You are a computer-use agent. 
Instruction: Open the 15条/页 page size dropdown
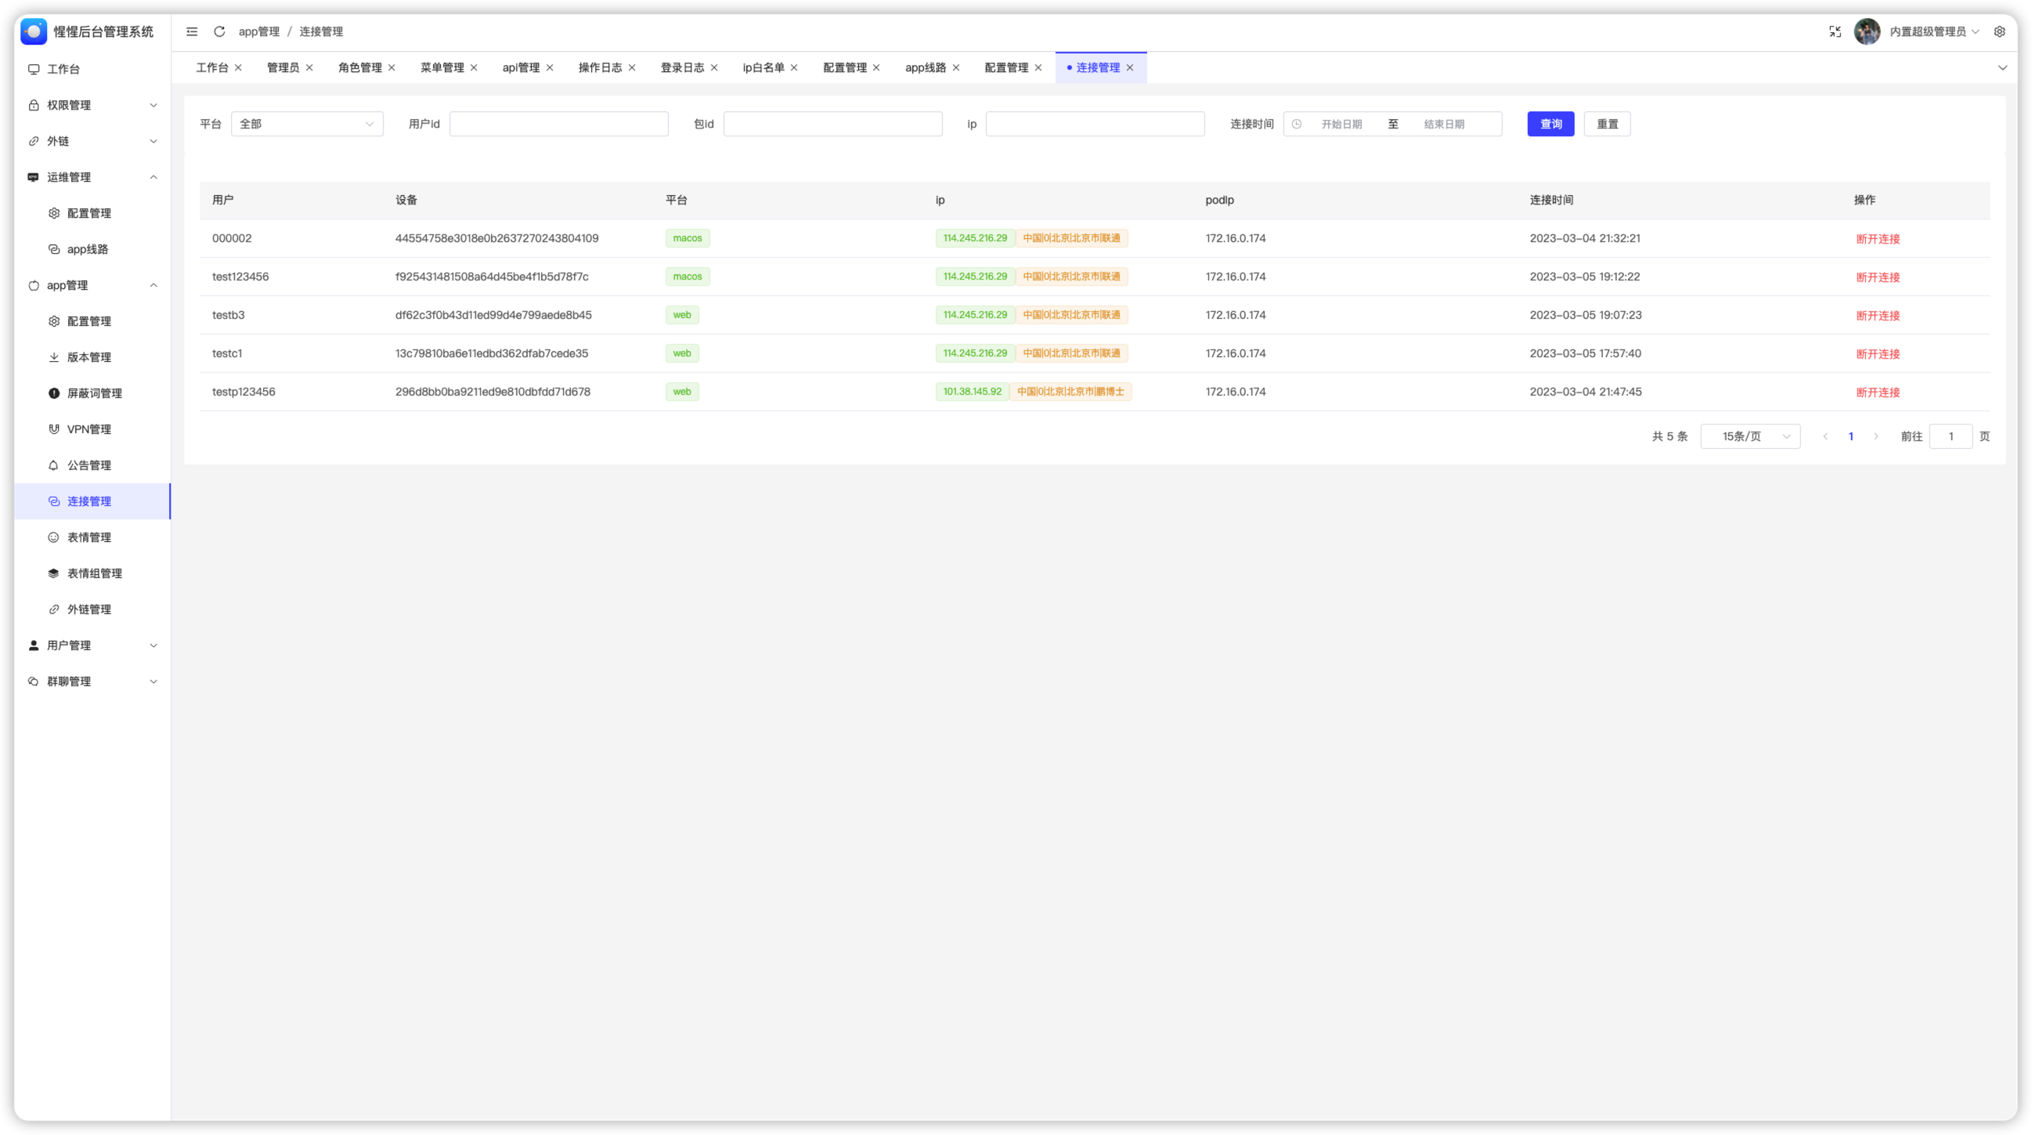[x=1749, y=436]
